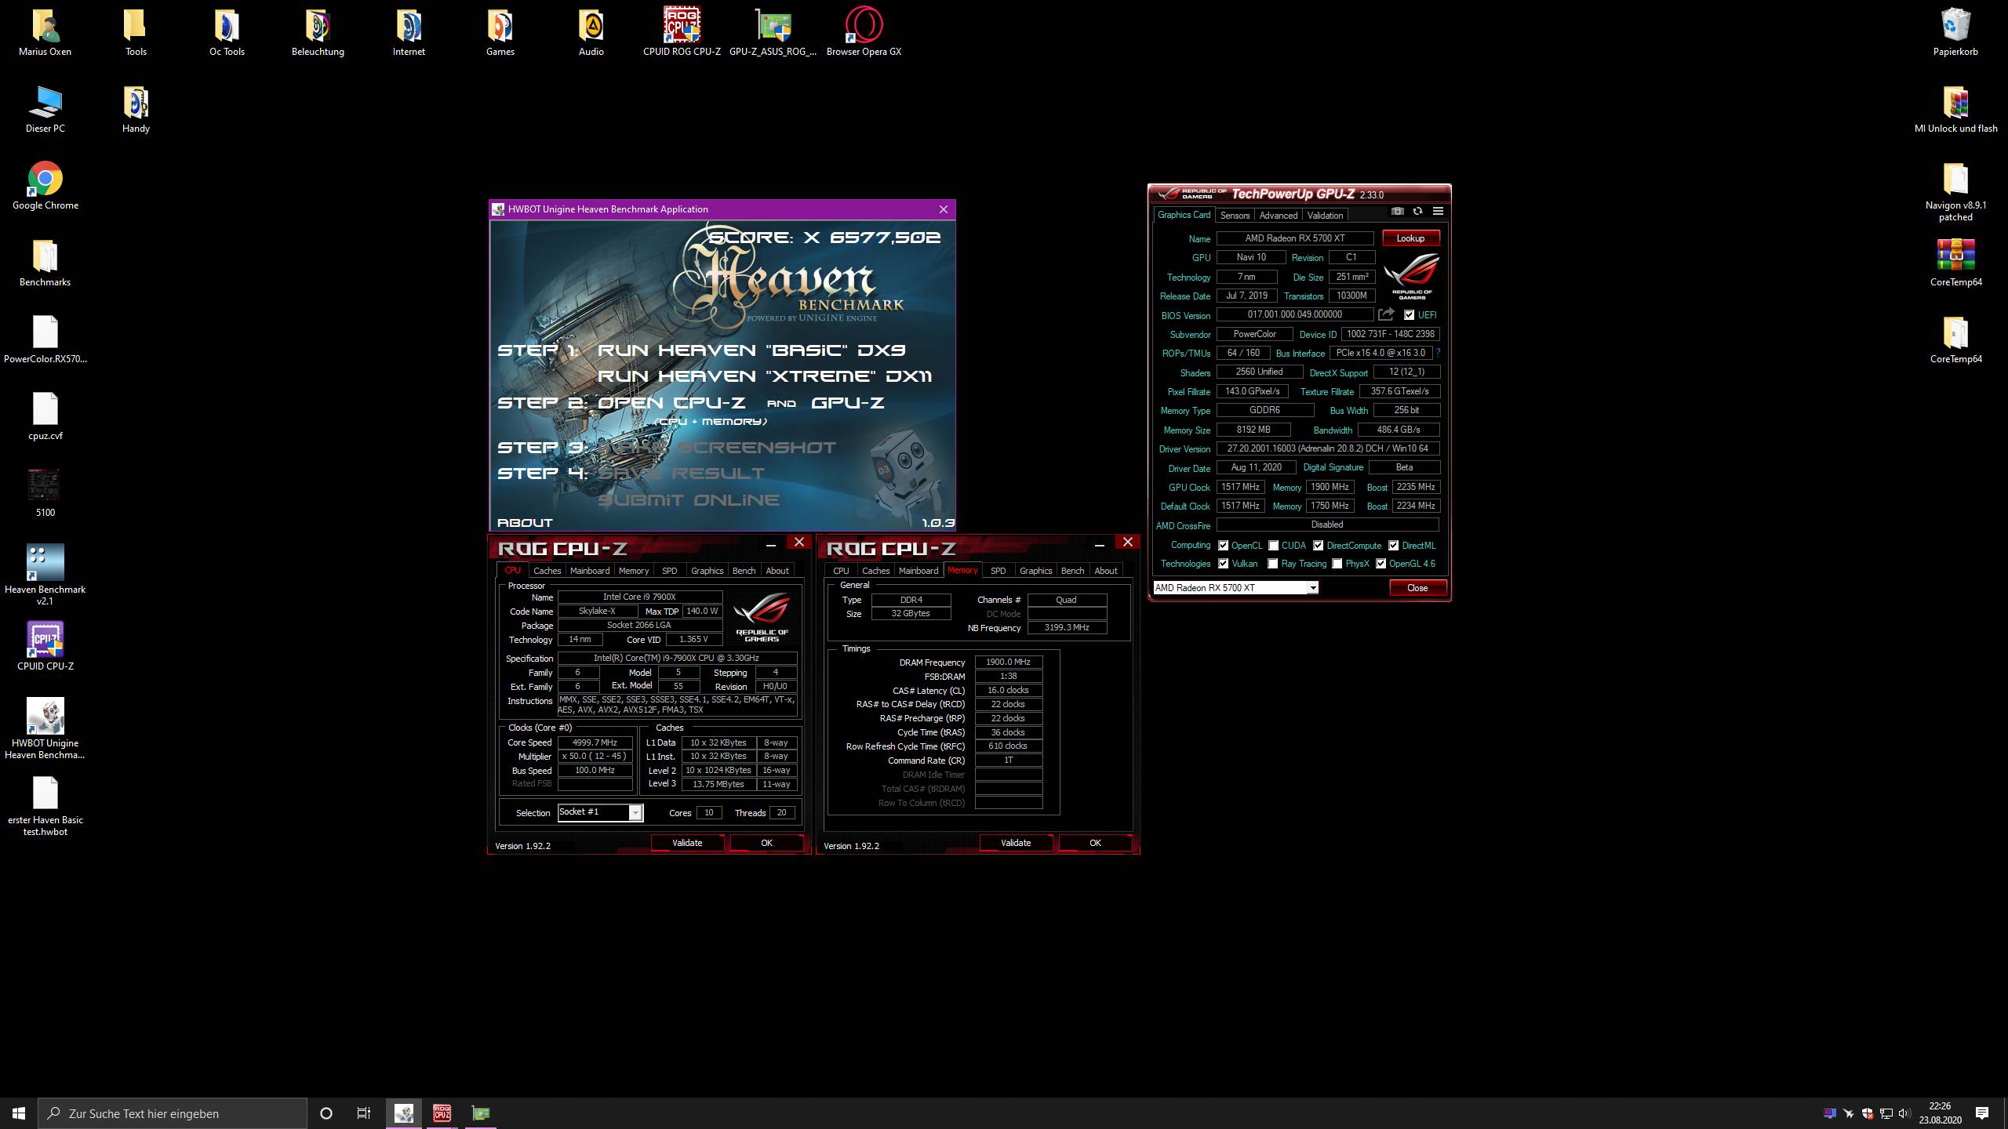This screenshot has height=1129, width=2008.
Task: Open the 5100 image file icon
Action: [x=45, y=487]
